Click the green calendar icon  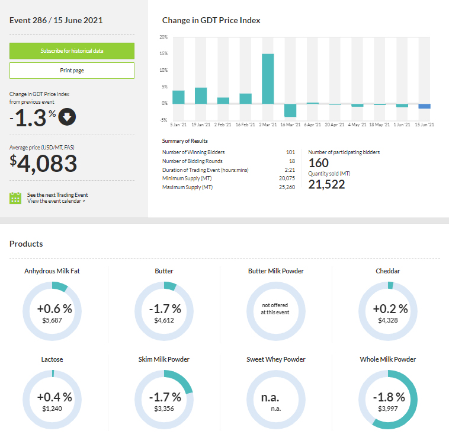tap(16, 198)
